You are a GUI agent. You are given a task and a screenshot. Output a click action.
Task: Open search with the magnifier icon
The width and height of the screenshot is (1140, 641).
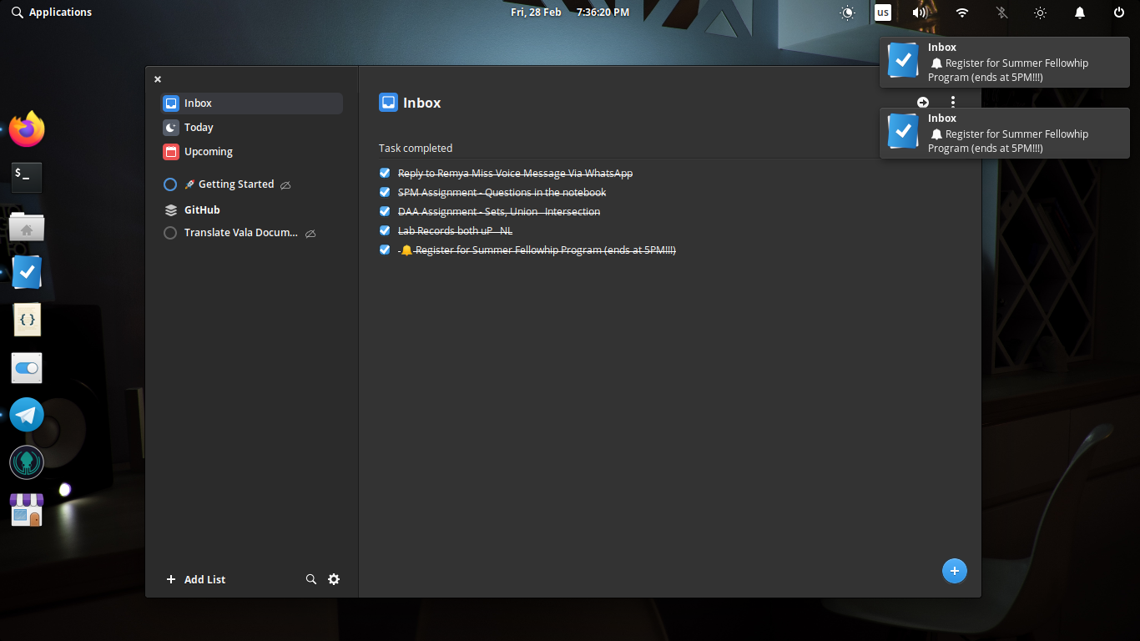(311, 579)
